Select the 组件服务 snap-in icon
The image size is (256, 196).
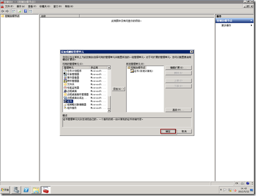click(65, 108)
